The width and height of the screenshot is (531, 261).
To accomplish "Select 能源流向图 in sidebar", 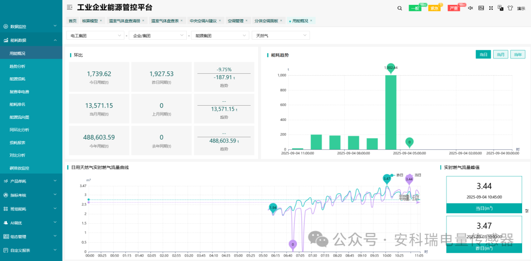I will coord(31,117).
